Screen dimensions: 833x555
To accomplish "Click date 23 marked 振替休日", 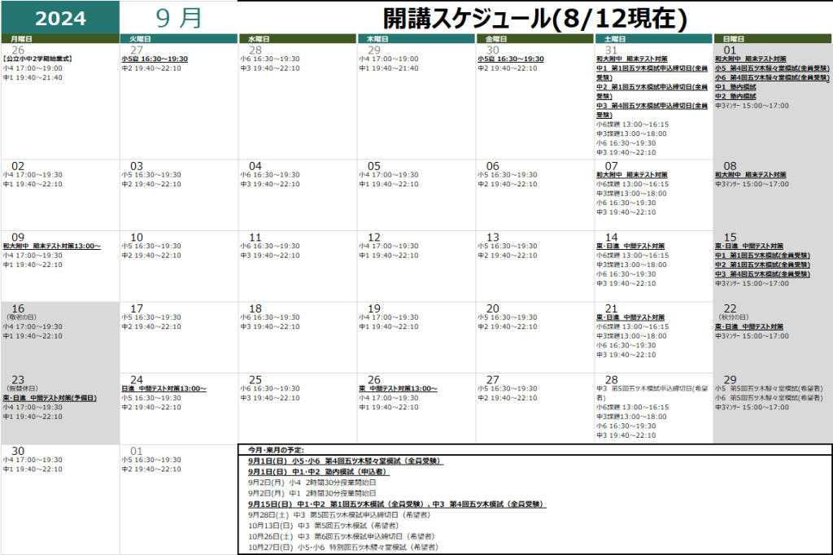I will pos(18,380).
